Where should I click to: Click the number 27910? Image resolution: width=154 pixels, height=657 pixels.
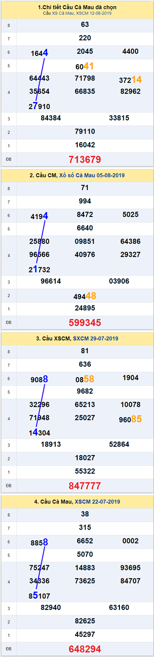coord(39,106)
